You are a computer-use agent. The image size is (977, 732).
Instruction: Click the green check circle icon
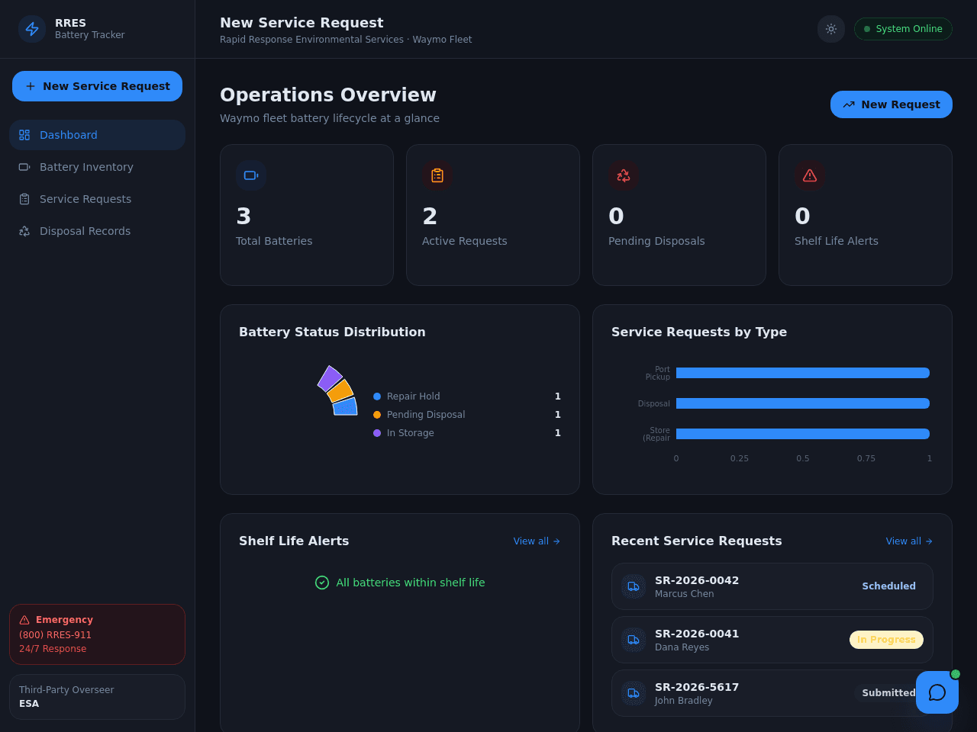[322, 583]
